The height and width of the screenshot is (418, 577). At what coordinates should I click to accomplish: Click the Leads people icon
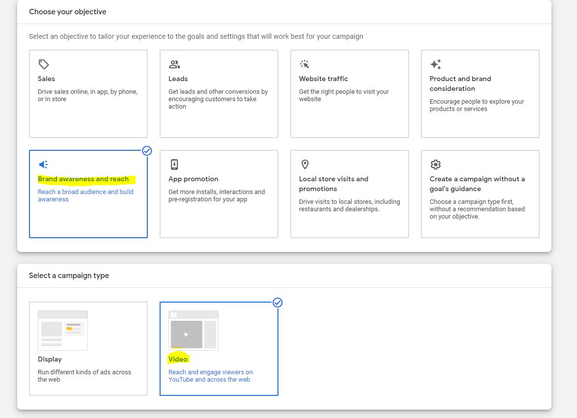174,64
